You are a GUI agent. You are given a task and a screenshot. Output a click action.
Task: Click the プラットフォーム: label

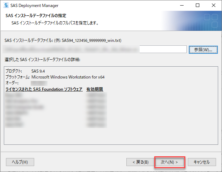pos(17,77)
